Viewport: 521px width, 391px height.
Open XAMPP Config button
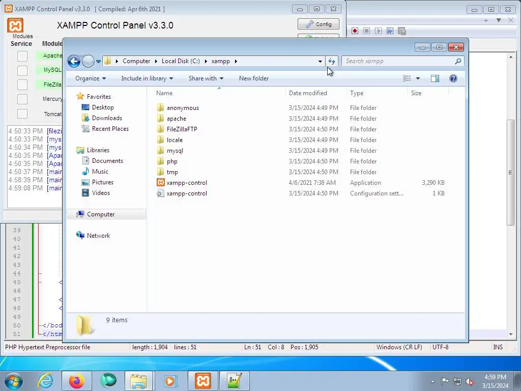click(319, 24)
